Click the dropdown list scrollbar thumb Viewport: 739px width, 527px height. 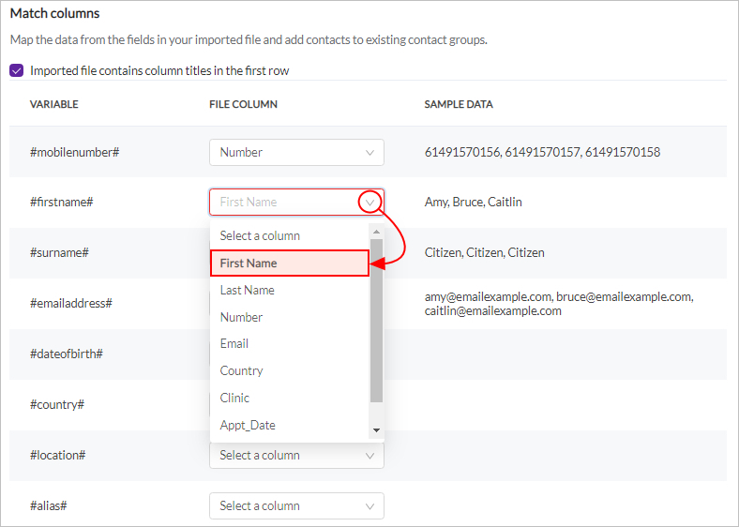click(x=376, y=321)
